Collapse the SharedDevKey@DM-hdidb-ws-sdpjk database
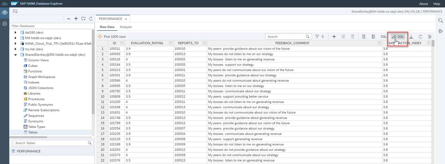This screenshot has height=164, width=445. coord(15,55)
